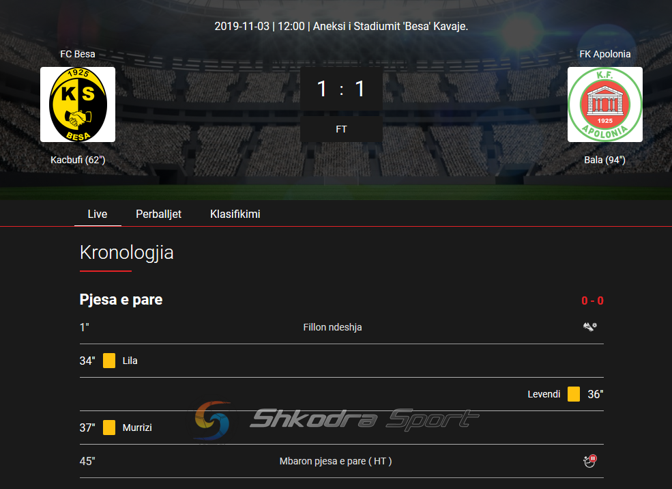
Task: Click the 1 : 1 score box
Action: [341, 89]
